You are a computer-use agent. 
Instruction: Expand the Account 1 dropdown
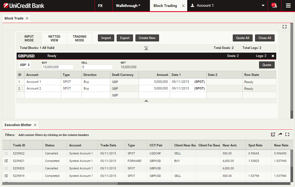pyautogui.click(x=263, y=6)
